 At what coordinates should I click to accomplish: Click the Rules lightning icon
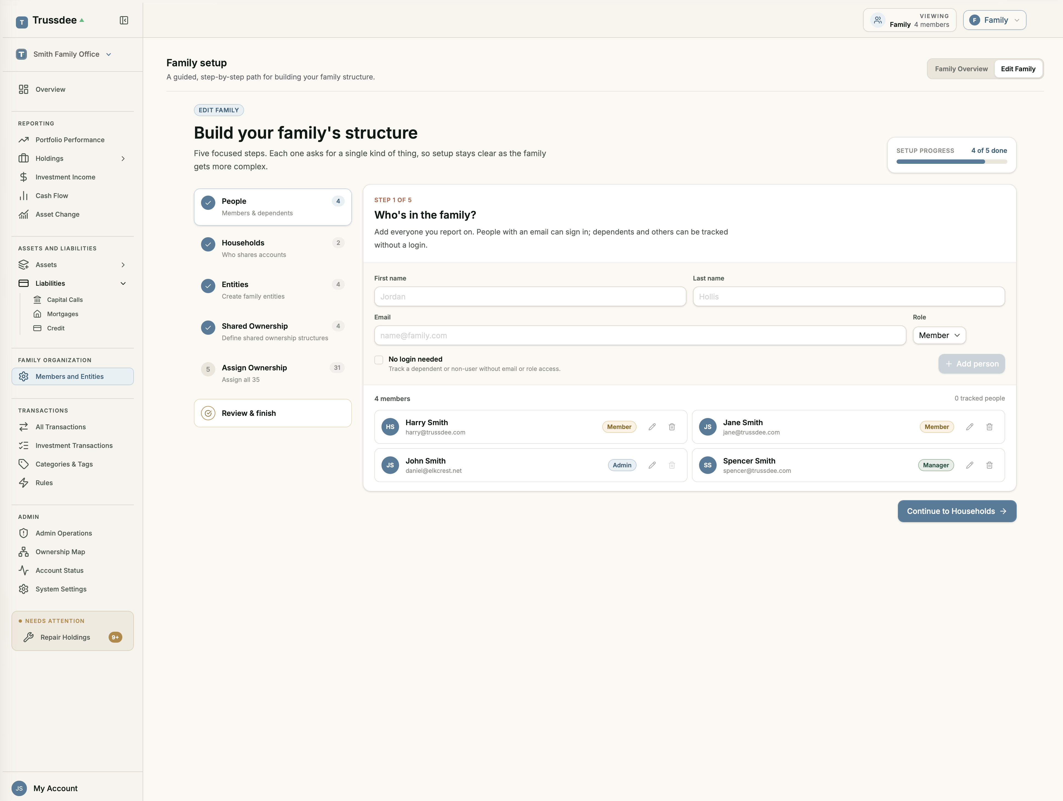(24, 483)
